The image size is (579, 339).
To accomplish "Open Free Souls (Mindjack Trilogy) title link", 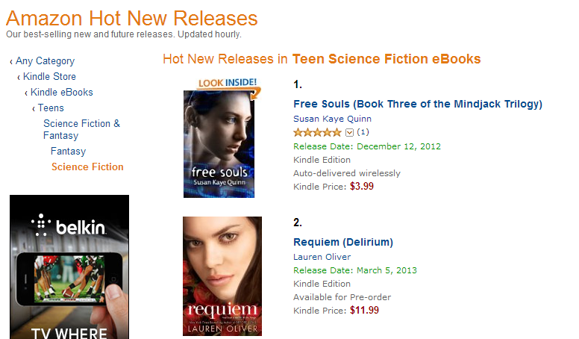I will point(417,104).
